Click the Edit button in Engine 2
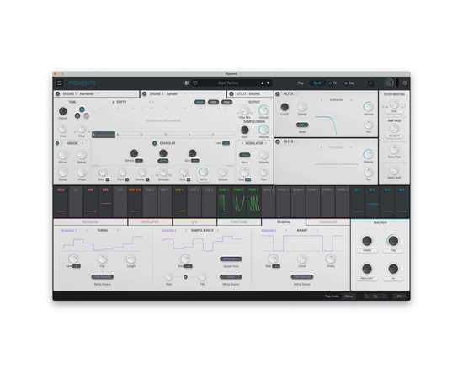463x379 pixels. pos(213,102)
